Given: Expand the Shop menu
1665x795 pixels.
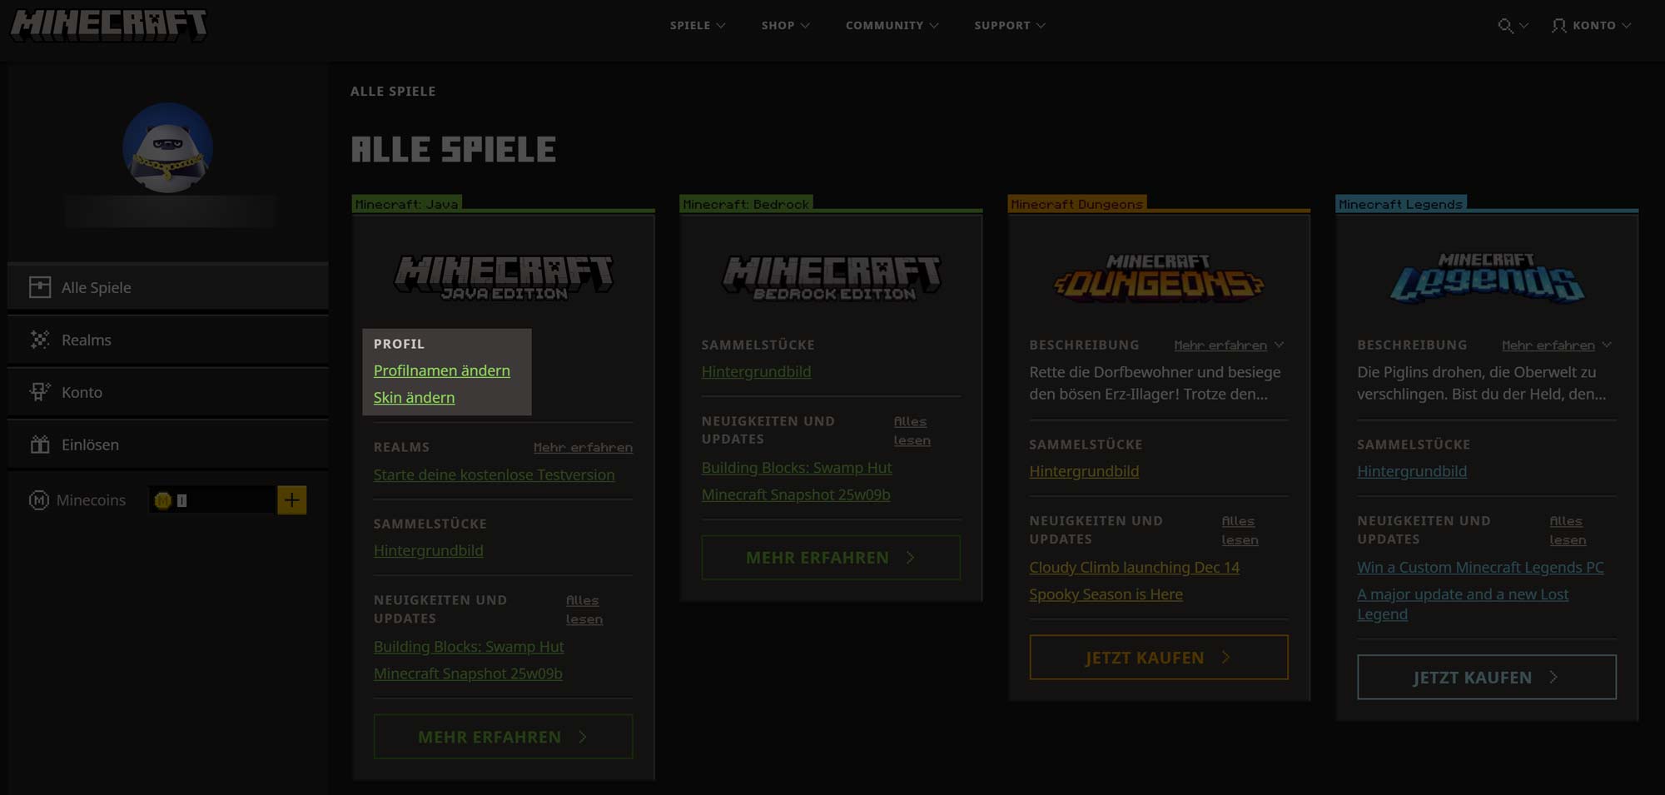Looking at the screenshot, I should point(785,26).
